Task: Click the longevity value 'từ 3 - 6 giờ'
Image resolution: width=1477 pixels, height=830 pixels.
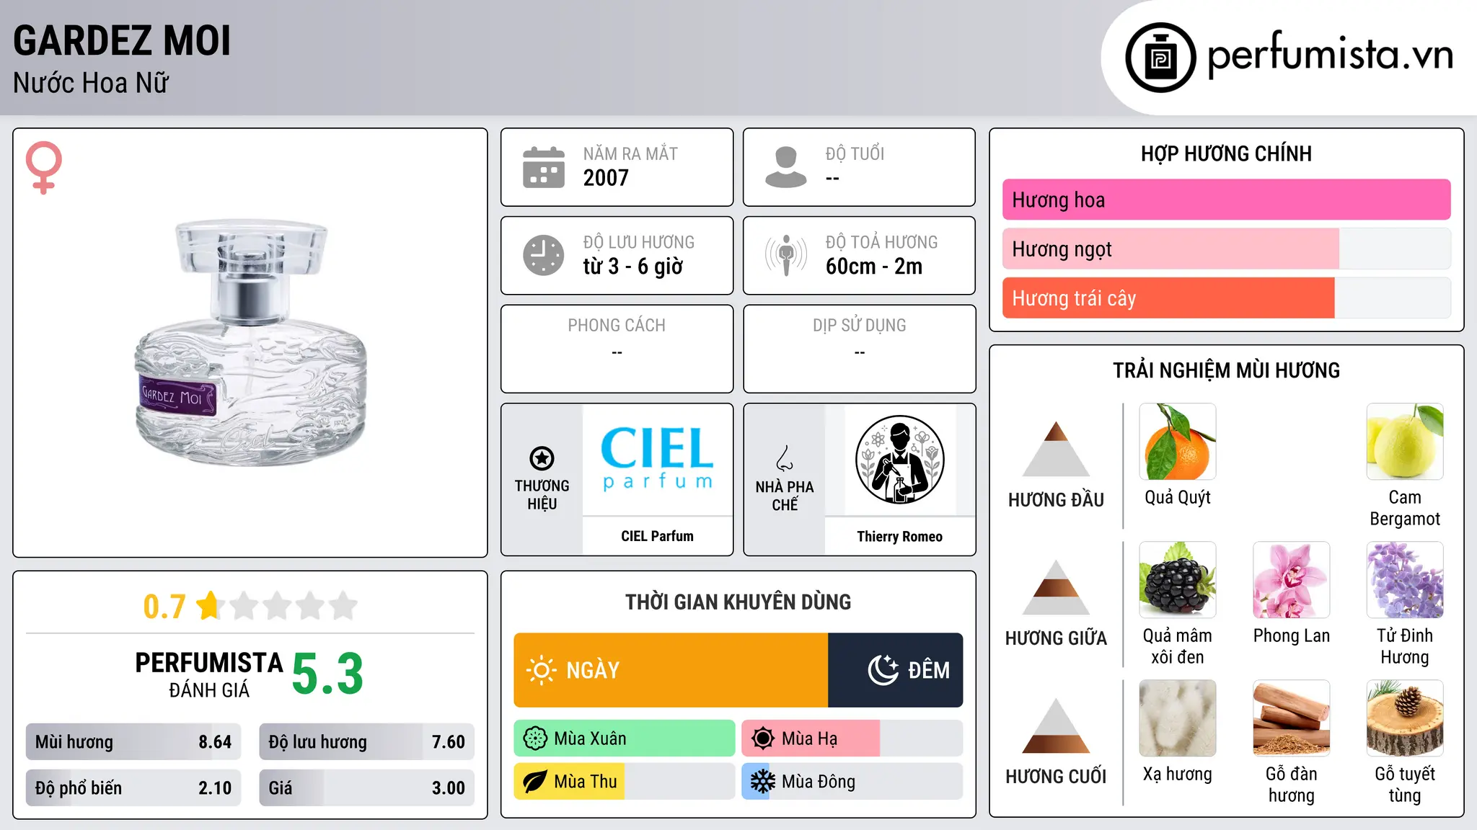Action: pyautogui.click(x=632, y=267)
